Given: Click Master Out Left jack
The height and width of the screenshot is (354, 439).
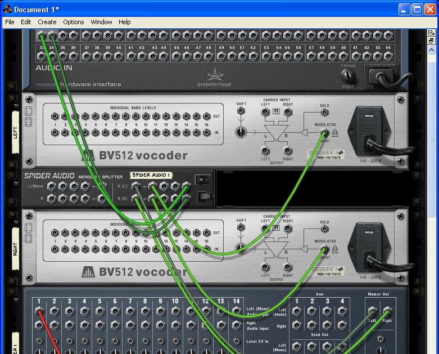Looking at the screenshot, I should click(x=372, y=311).
